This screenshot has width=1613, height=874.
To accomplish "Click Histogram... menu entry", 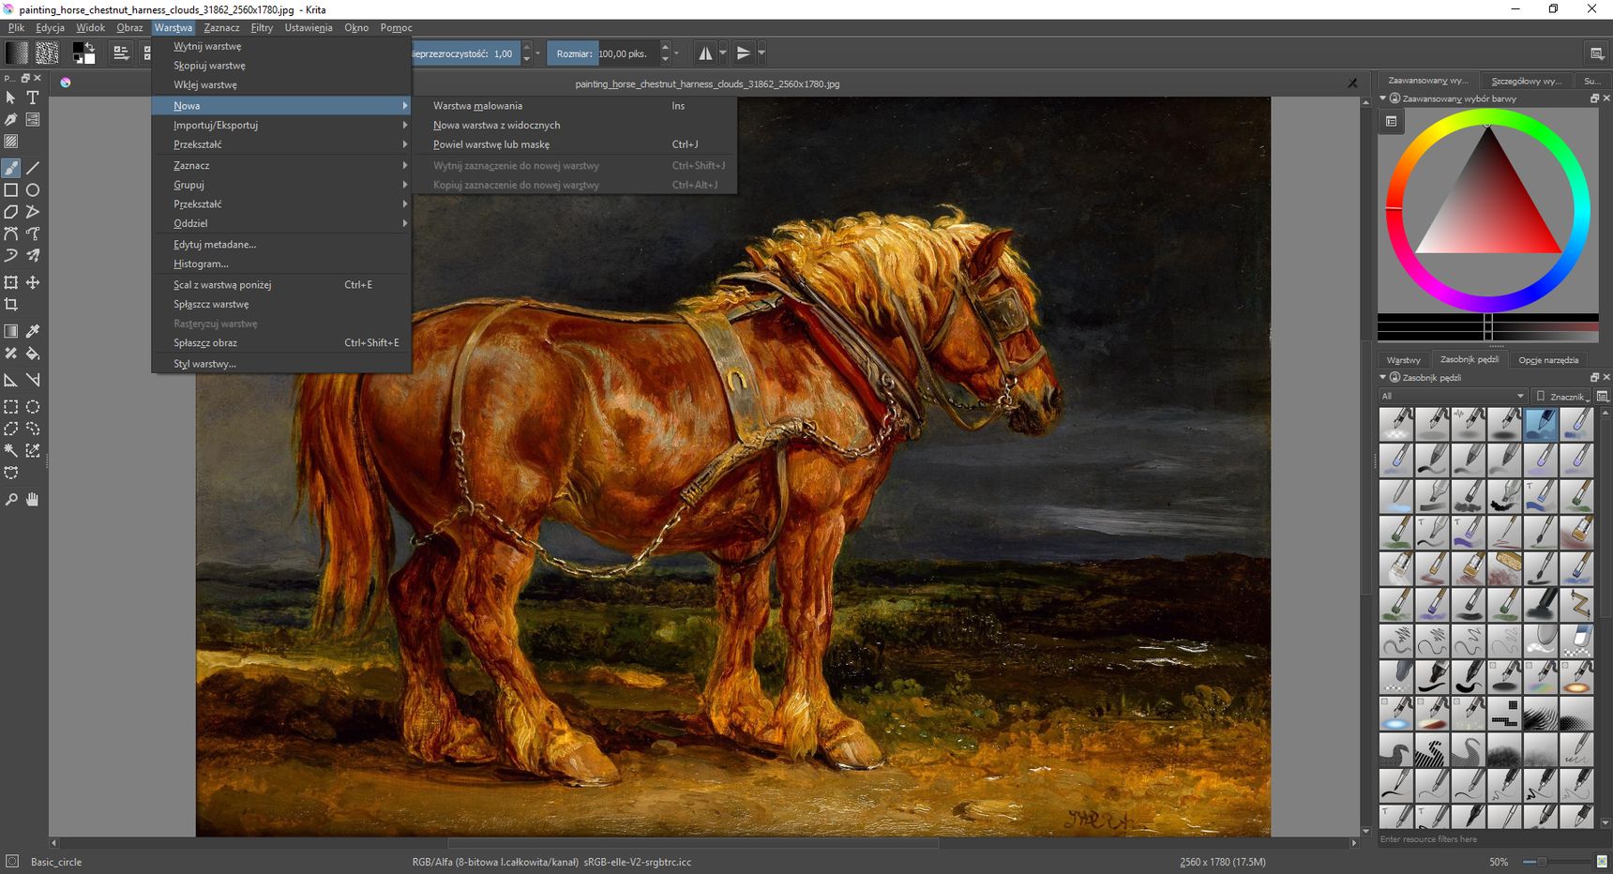I will [x=281, y=264].
